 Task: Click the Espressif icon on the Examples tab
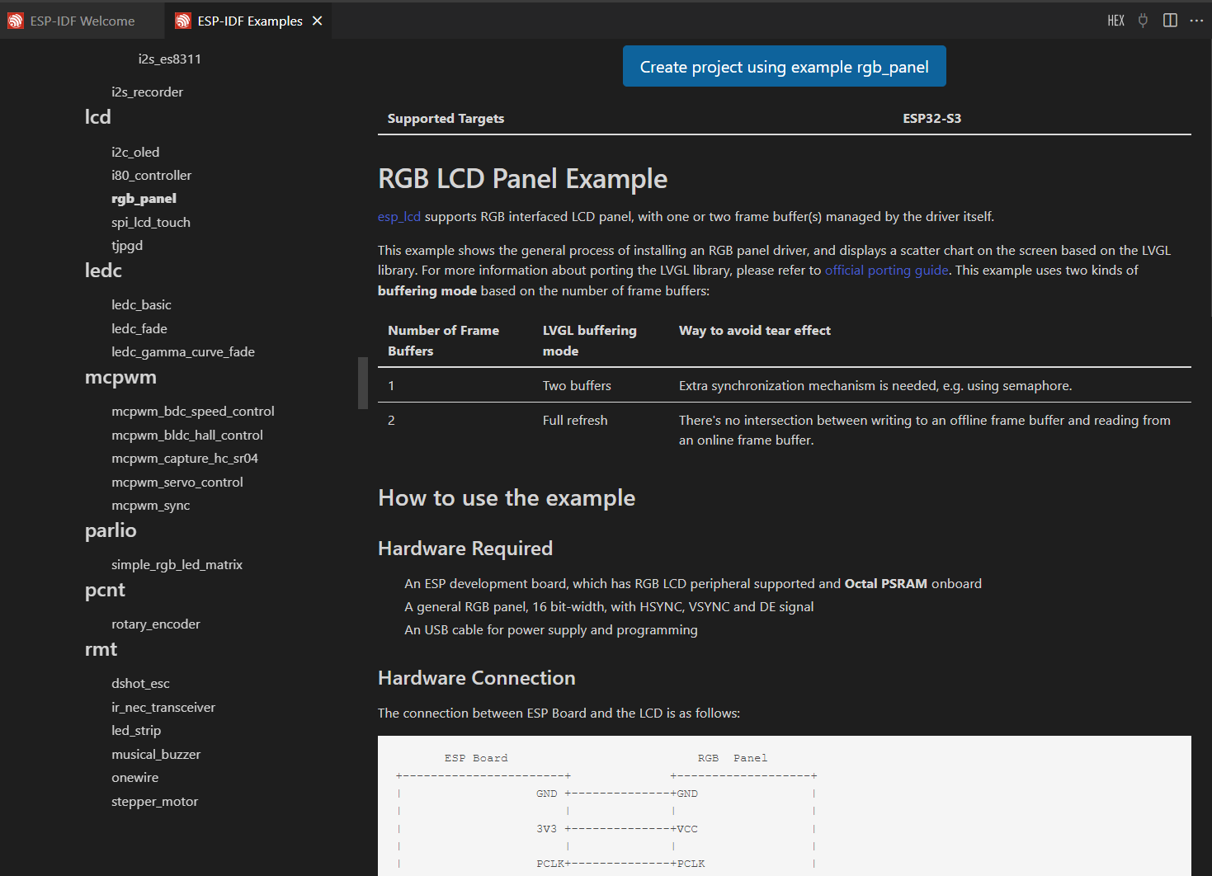183,21
